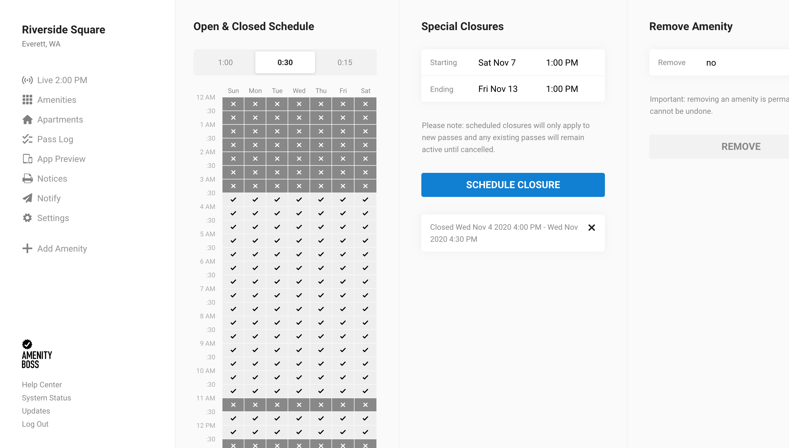The width and height of the screenshot is (789, 448).
Task: Click the Apartments house icon
Action: (x=27, y=119)
